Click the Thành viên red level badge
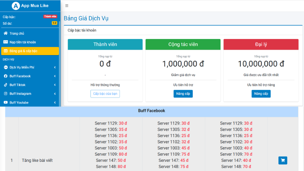 pyautogui.click(x=50, y=16)
